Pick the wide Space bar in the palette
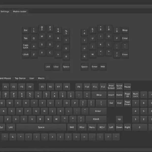Image resolution: width=152 pixels, height=152 pixels. point(41,127)
